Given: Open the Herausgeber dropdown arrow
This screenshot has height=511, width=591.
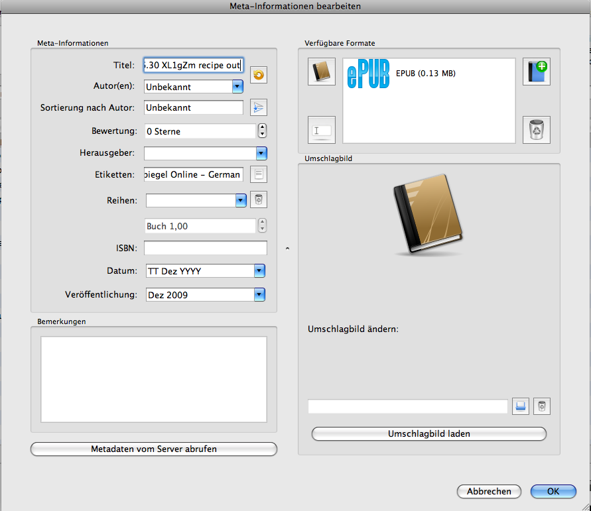Looking at the screenshot, I should pyautogui.click(x=261, y=153).
